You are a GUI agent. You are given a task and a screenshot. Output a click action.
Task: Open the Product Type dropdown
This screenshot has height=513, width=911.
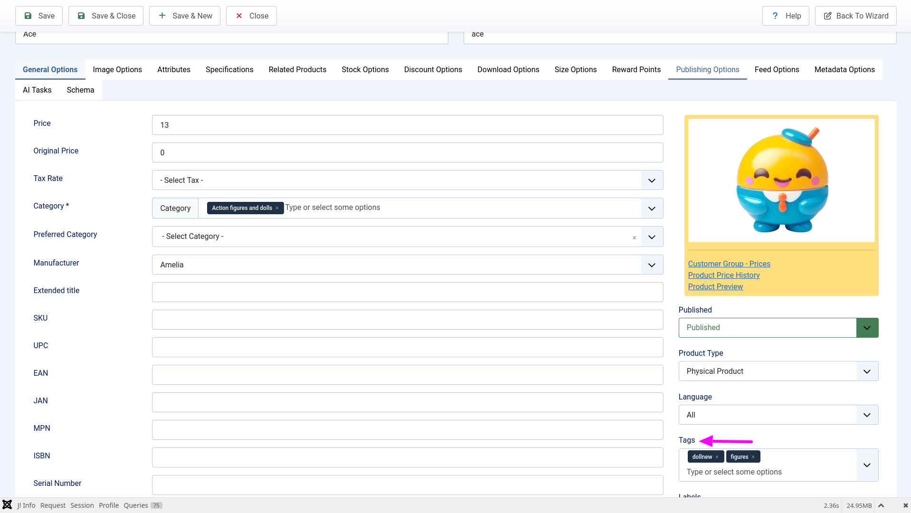pyautogui.click(x=867, y=371)
